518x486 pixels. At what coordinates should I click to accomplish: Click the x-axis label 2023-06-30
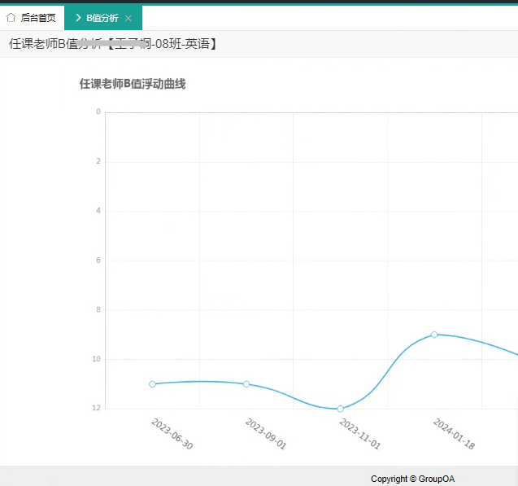point(172,434)
